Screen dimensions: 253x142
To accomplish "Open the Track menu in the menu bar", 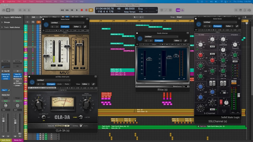I will (31, 2).
